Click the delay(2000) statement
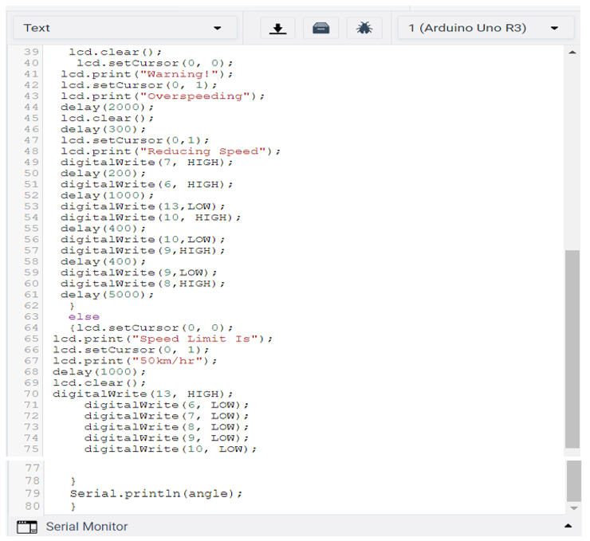The image size is (590, 541). (x=108, y=107)
